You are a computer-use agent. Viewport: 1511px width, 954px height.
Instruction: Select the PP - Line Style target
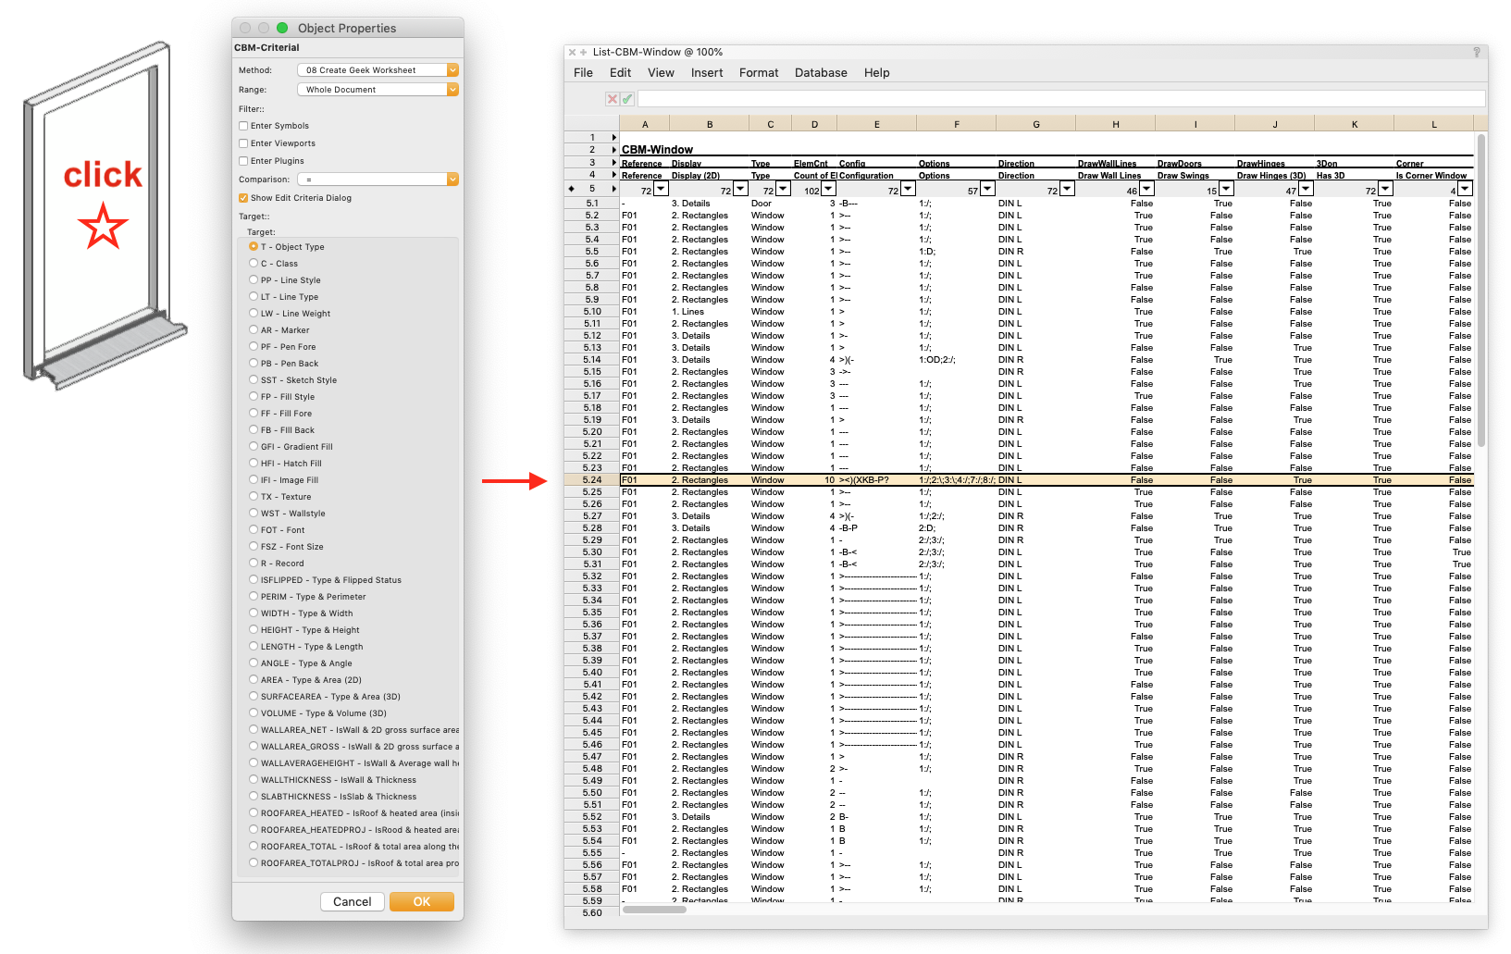254,279
